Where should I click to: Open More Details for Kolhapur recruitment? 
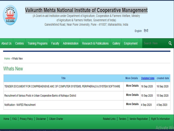click(x=132, y=95)
